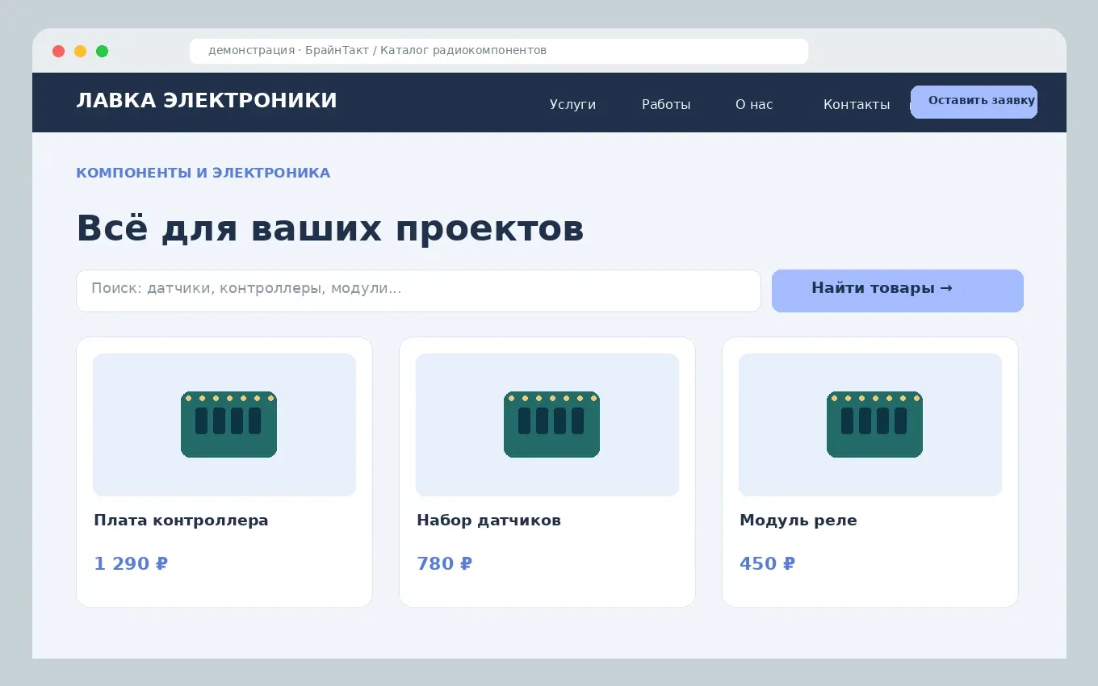Screen dimensions: 1098x686
Task: Open the Модуль реле product title
Action: [x=798, y=521]
